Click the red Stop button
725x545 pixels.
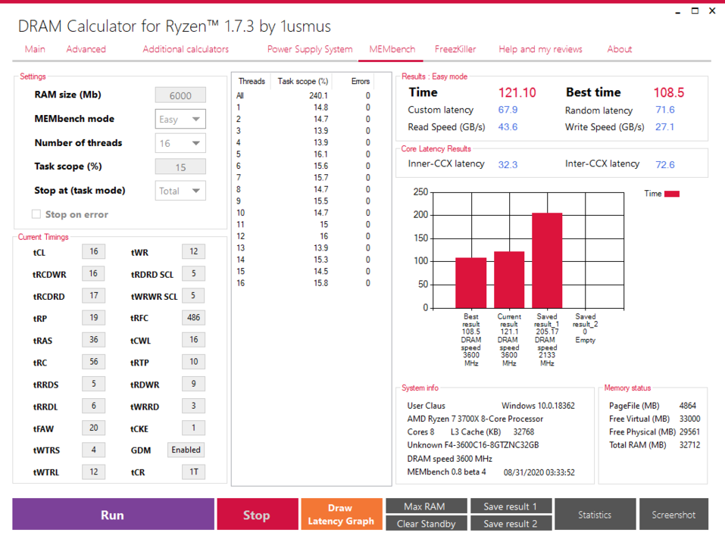(x=258, y=515)
